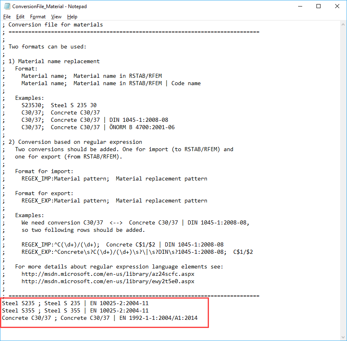Click the 'For more details about regular expression' line
347x341 pixels.
(119, 266)
